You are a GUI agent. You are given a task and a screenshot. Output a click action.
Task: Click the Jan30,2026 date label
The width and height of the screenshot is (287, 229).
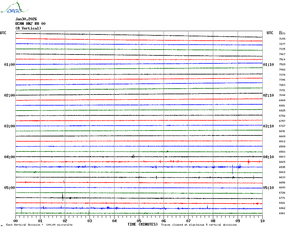26,19
